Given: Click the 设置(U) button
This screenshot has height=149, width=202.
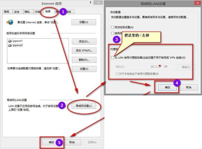Looking at the screenshot, I should click(84, 22).
